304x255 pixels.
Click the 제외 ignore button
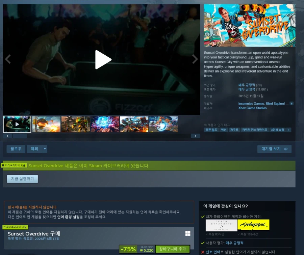34,149
